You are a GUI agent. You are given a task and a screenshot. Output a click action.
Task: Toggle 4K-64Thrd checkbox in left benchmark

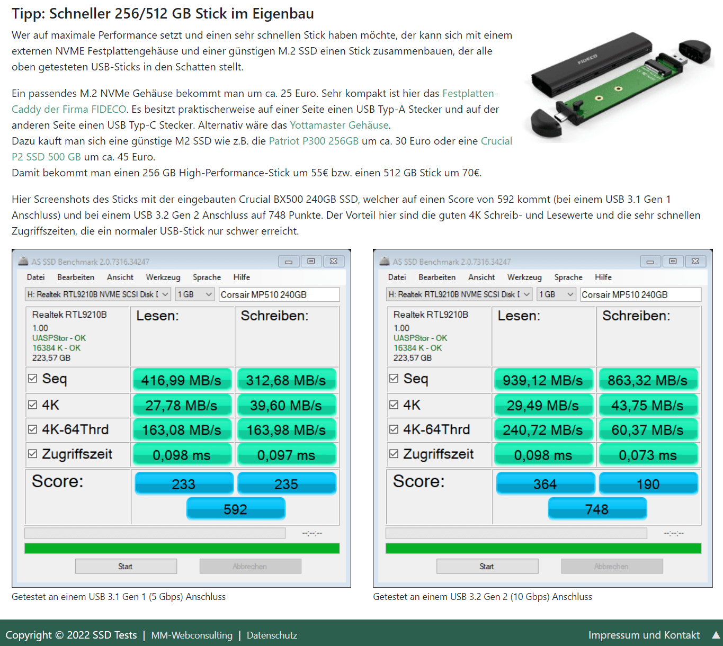click(32, 429)
